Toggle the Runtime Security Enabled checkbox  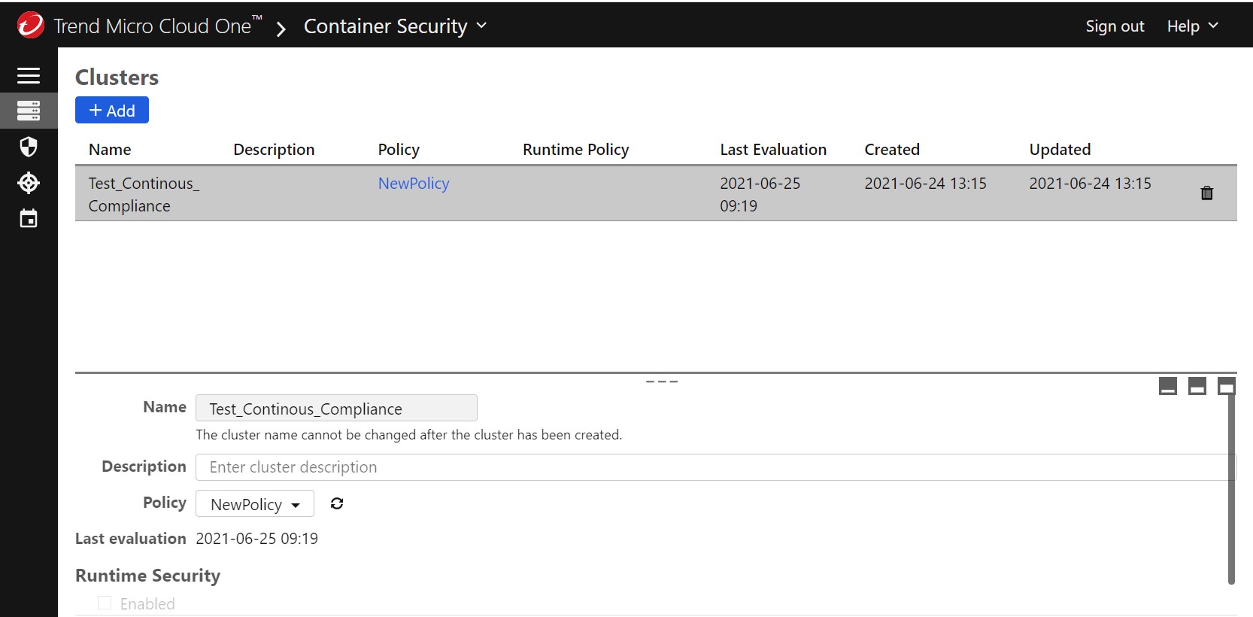[x=105, y=603]
